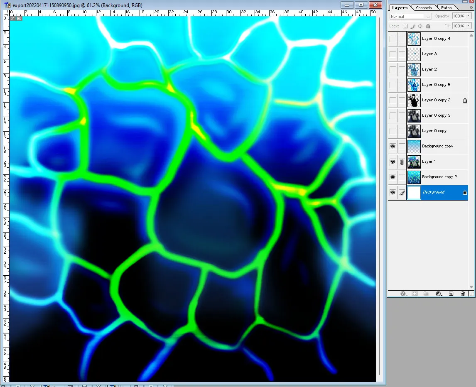The image size is (476, 387).
Task: Maximize the document window
Action: click(x=361, y=5)
